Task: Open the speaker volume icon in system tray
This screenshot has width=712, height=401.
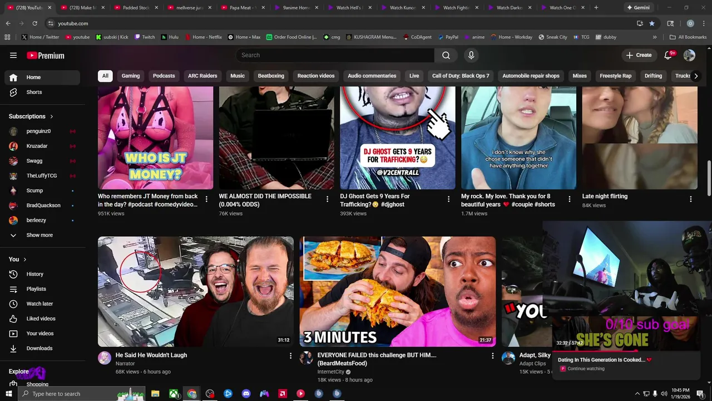Action: tap(664, 394)
